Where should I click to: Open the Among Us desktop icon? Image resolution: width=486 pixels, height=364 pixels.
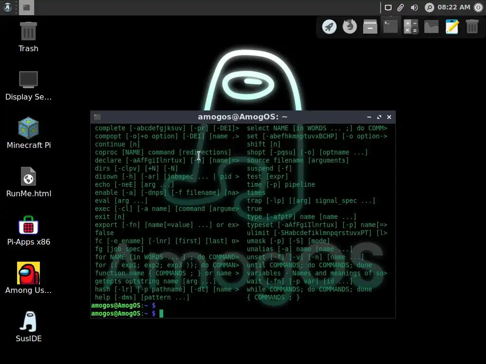click(x=28, y=278)
